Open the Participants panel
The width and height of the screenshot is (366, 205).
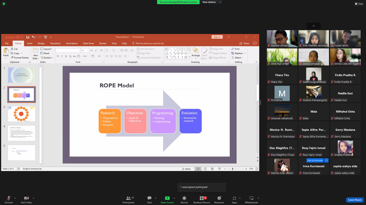pos(129,199)
